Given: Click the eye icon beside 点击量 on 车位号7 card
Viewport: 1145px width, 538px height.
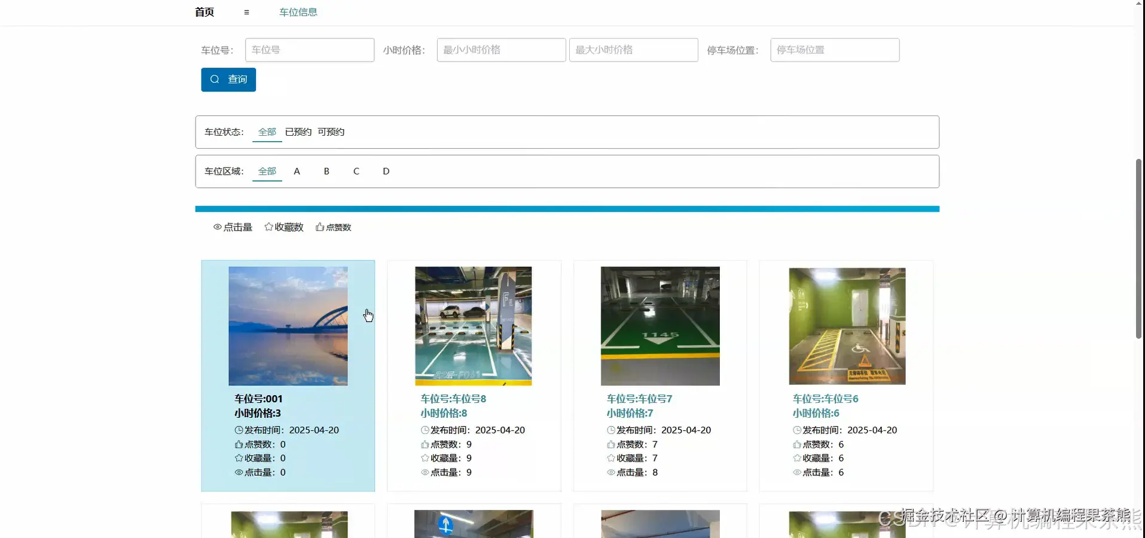Looking at the screenshot, I should (610, 472).
